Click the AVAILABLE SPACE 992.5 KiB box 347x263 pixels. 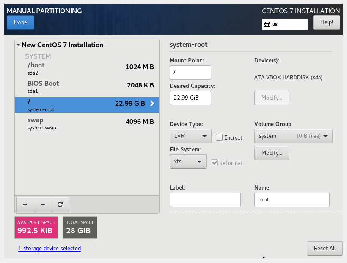tap(36, 227)
